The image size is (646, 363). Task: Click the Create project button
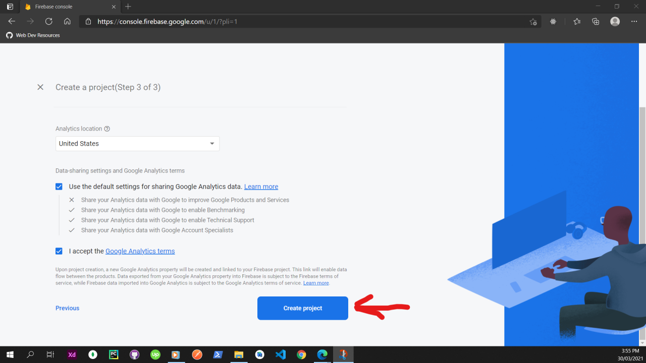coord(303,308)
